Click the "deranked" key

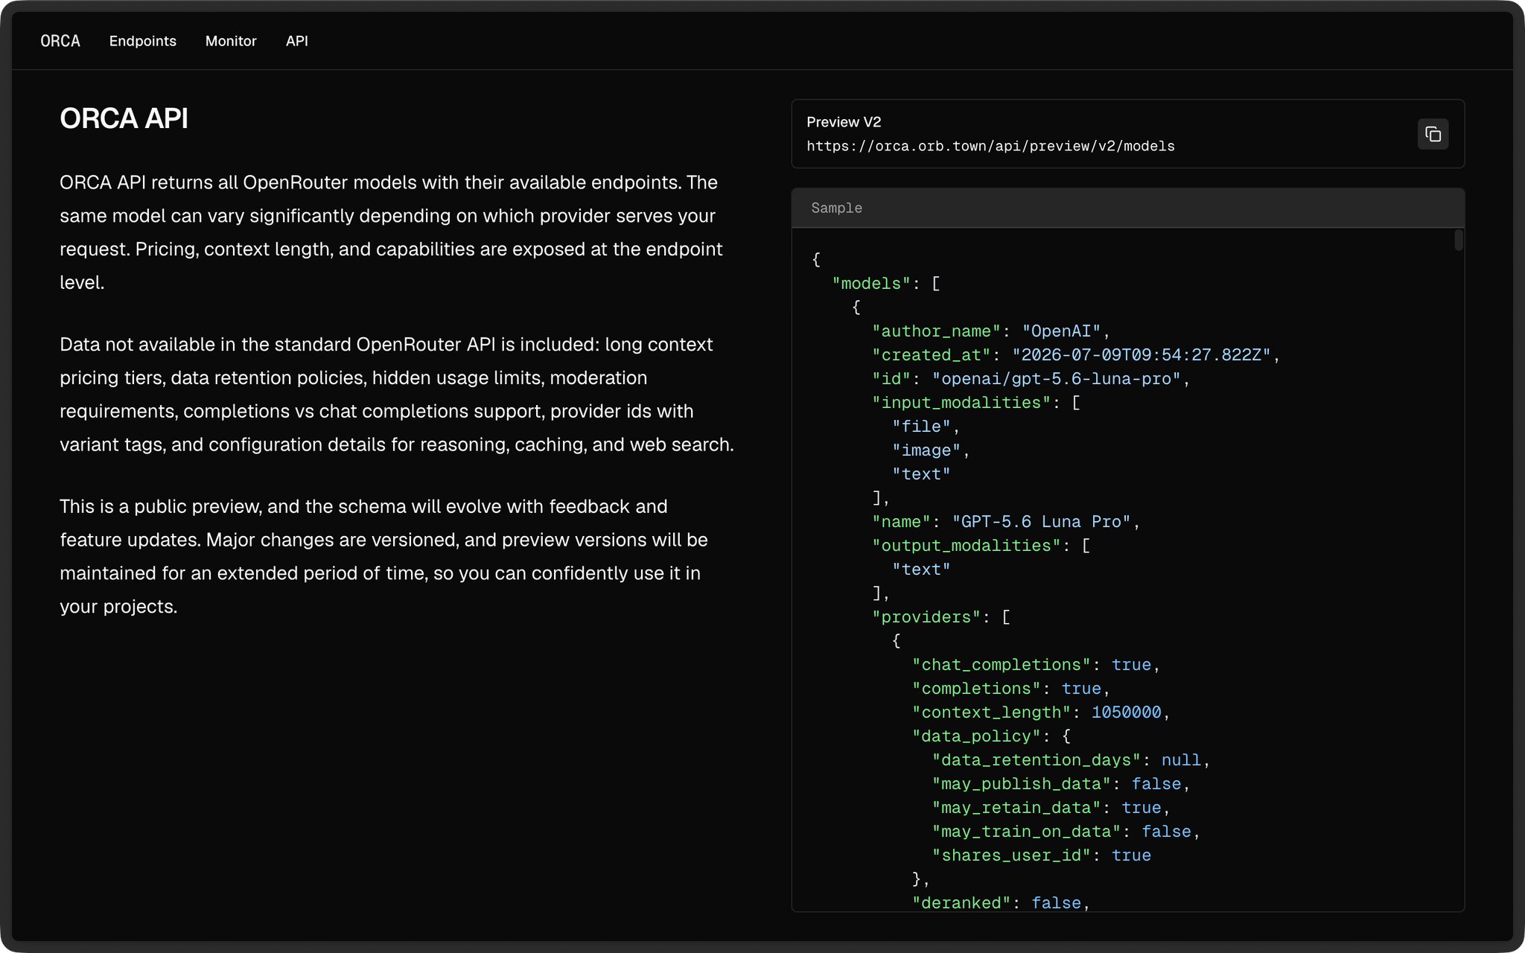tap(961, 903)
